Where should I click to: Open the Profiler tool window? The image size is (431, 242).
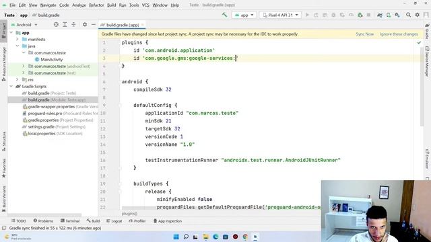(x=137, y=221)
